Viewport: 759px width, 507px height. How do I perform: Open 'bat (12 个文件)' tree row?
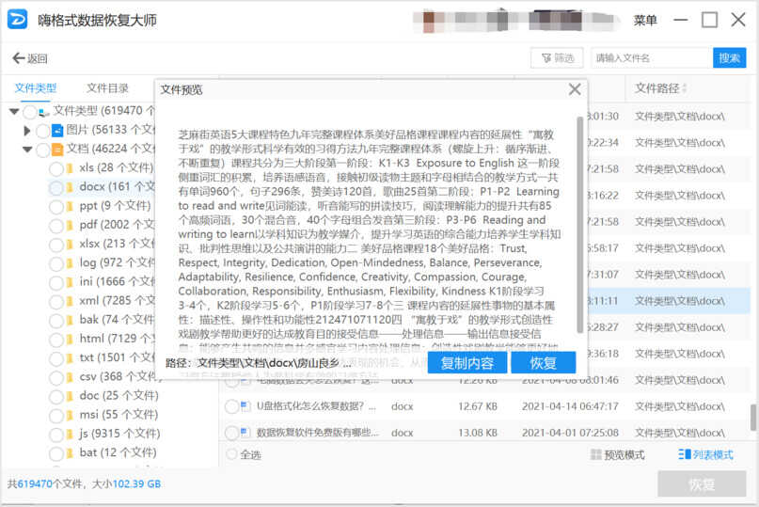(118, 452)
